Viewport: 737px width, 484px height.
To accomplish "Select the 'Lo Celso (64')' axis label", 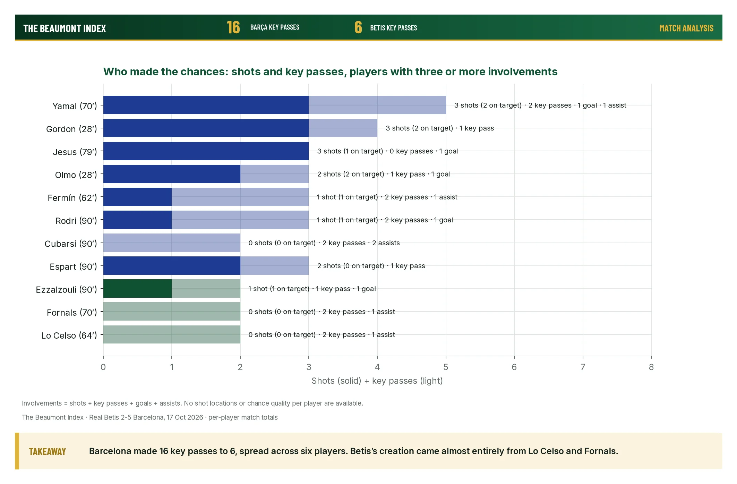I will click(69, 335).
